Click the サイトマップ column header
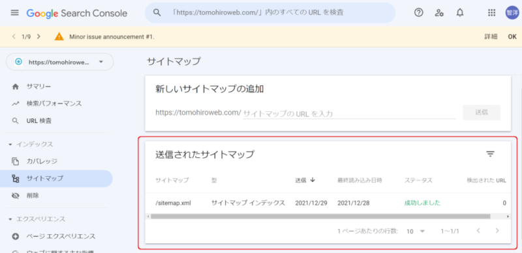This screenshot has width=522, height=253. (x=172, y=180)
